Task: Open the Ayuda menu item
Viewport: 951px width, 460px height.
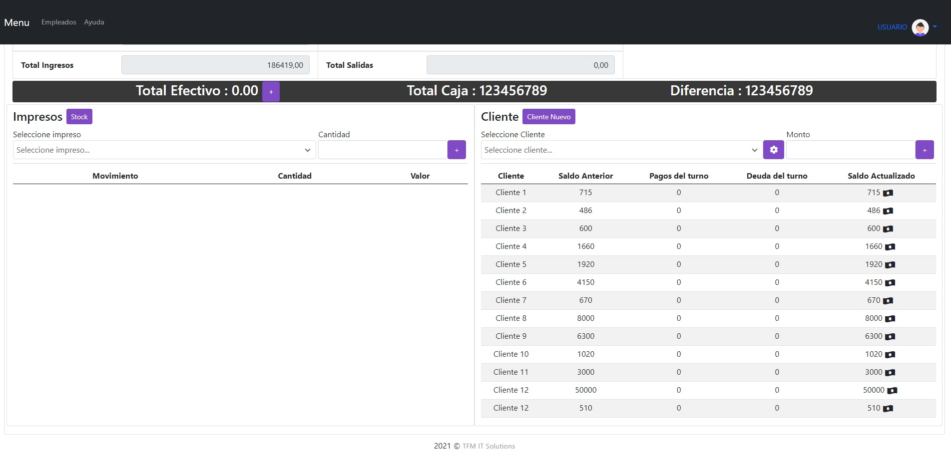Action: coord(94,22)
